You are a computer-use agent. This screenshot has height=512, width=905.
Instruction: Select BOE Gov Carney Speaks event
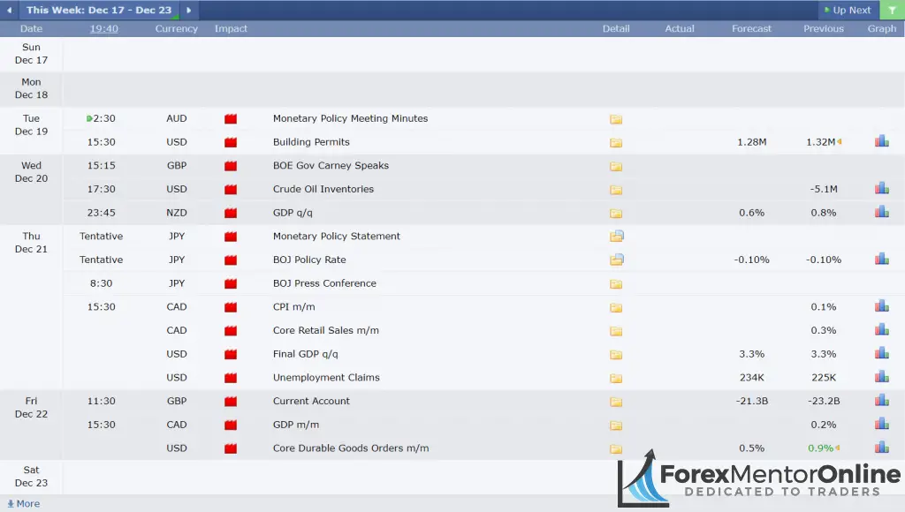coord(331,165)
